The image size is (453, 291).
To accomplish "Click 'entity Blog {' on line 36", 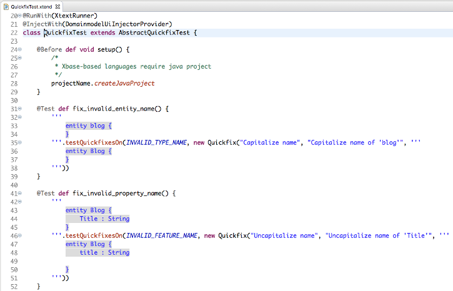I will click(88, 151).
